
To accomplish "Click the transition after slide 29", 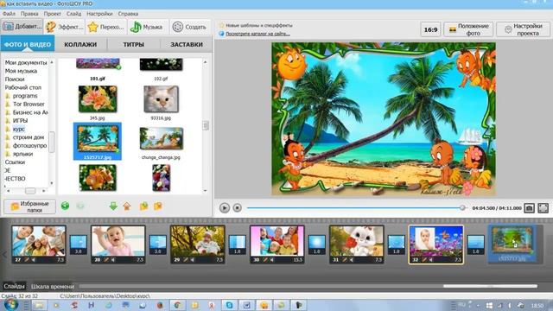I will [238, 244].
